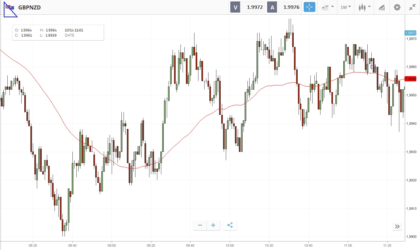
Task: Open chart settings gear
Action: pyautogui.click(x=397, y=7)
